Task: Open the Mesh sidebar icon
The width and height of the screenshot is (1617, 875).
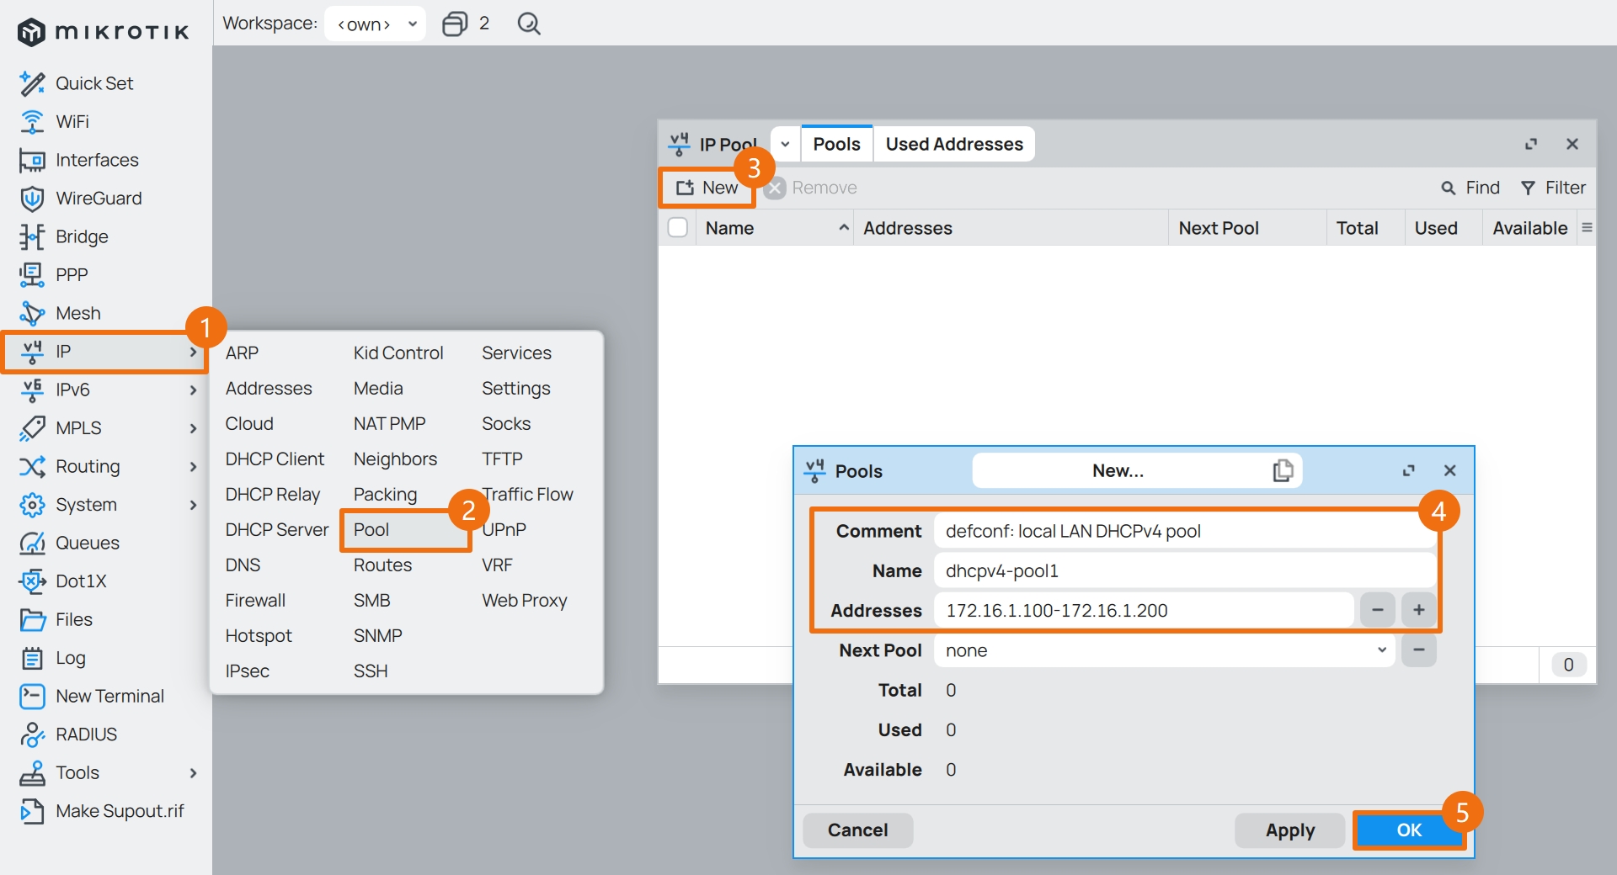Action: click(x=32, y=313)
